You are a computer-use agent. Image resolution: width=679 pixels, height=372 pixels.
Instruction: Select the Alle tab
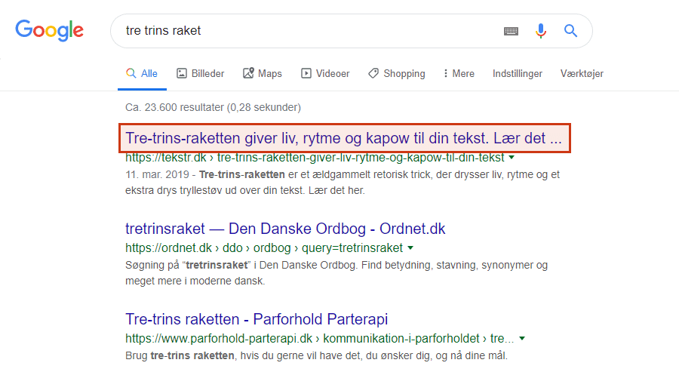click(x=142, y=74)
